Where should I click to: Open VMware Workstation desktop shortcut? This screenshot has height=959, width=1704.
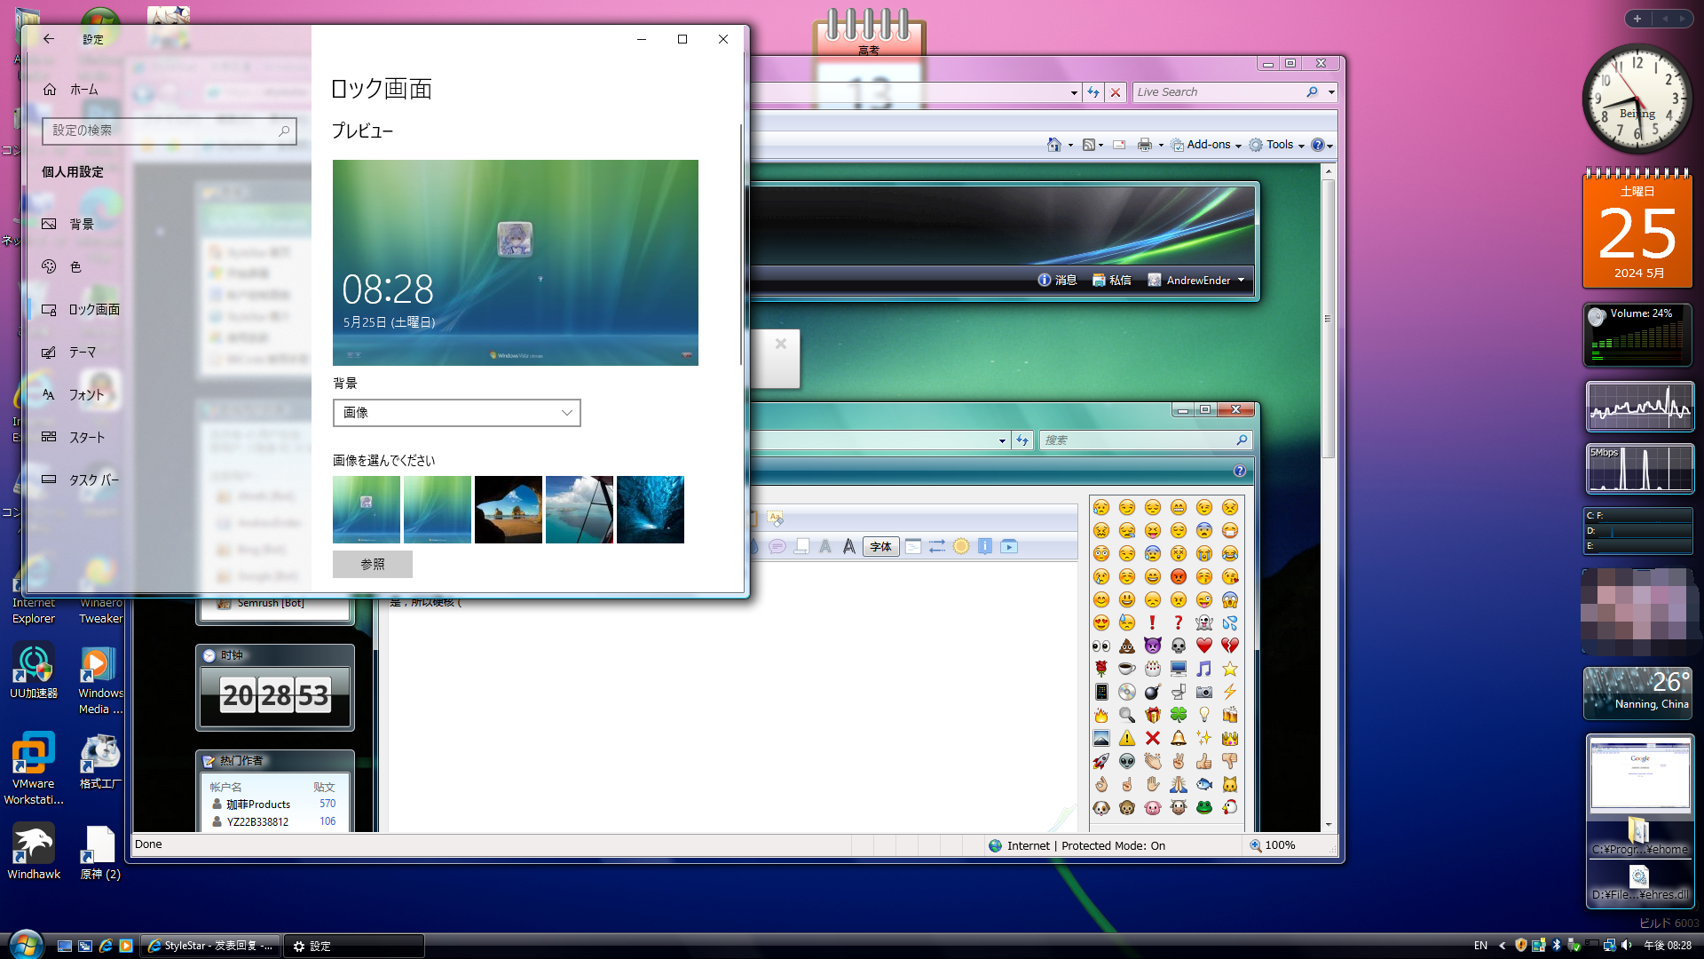34,768
